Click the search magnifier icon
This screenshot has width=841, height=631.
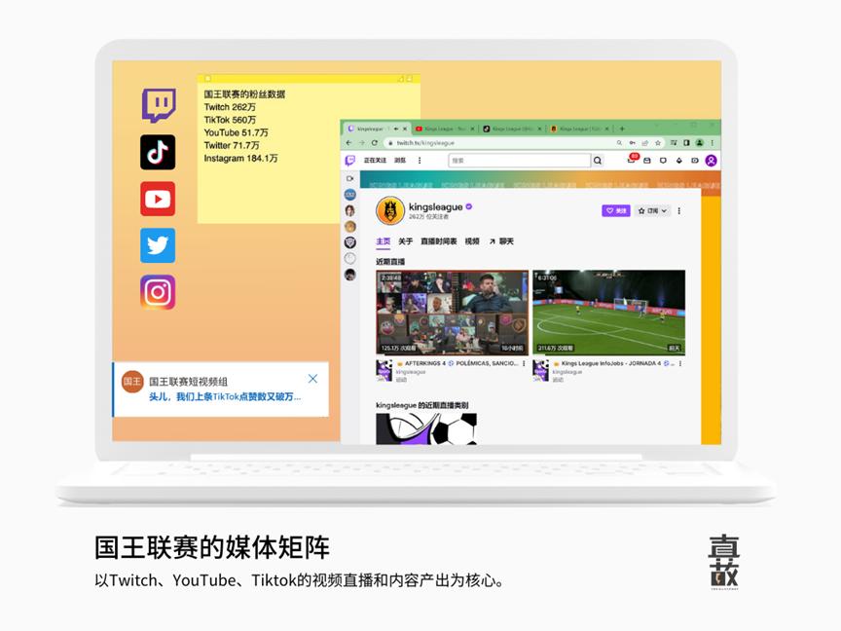[598, 162]
